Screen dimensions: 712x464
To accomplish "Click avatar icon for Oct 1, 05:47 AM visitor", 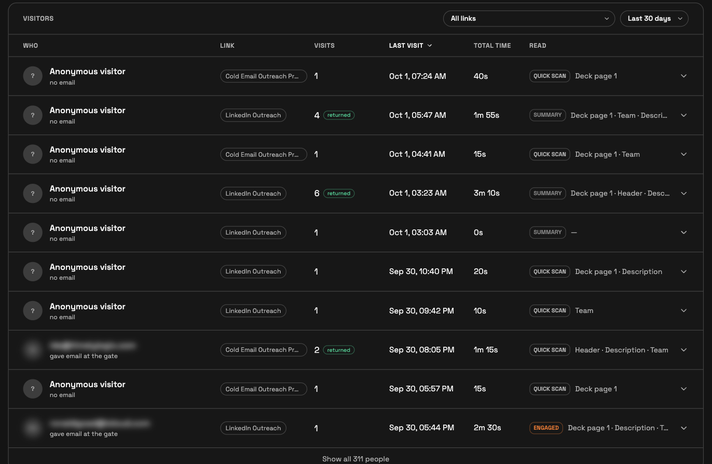I will (33, 115).
